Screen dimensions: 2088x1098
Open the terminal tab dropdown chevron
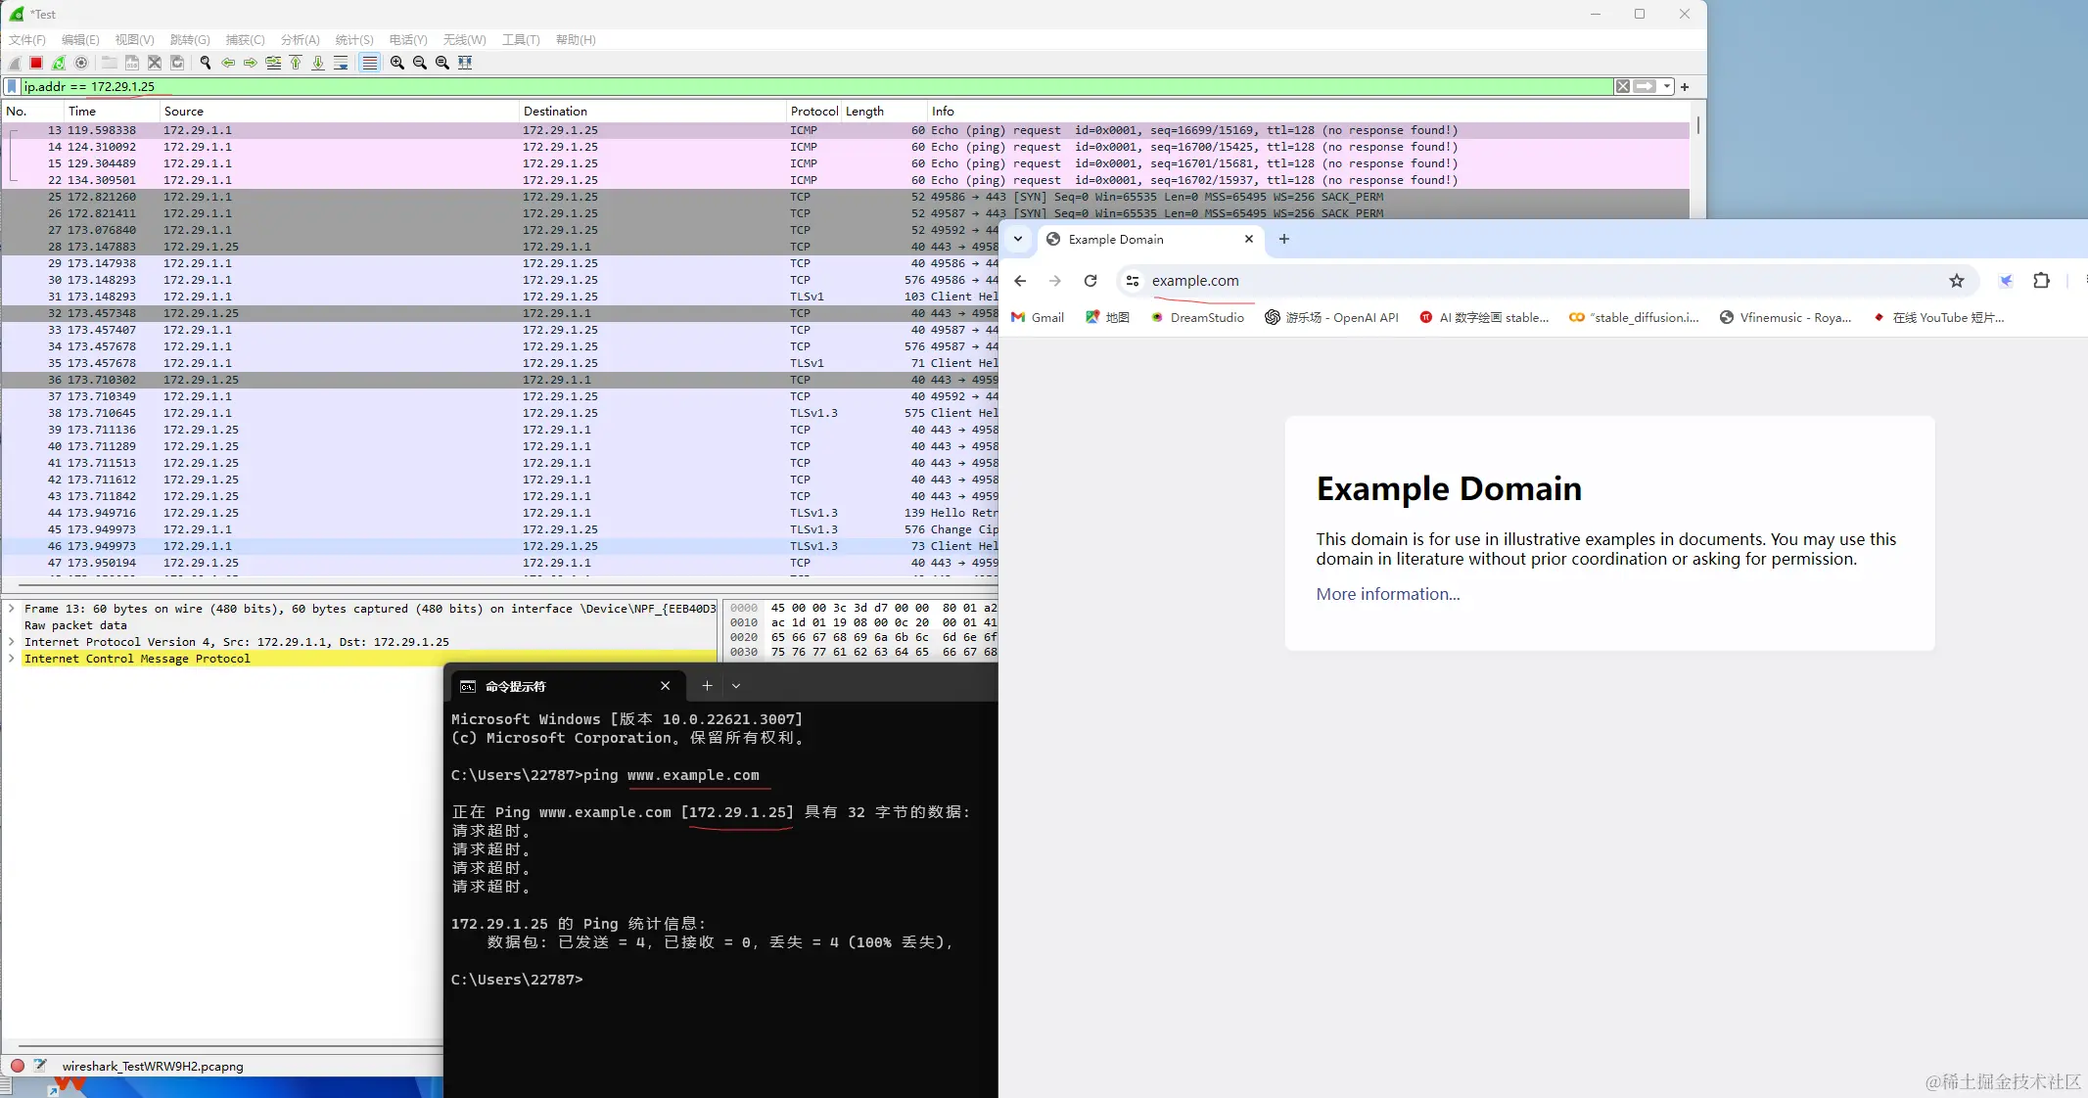(736, 685)
